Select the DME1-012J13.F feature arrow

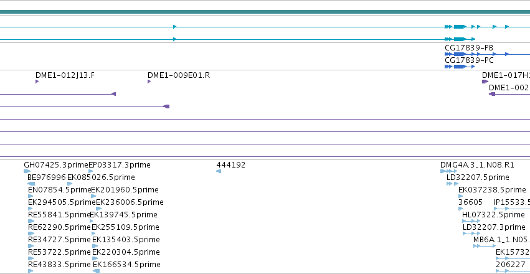(37, 82)
